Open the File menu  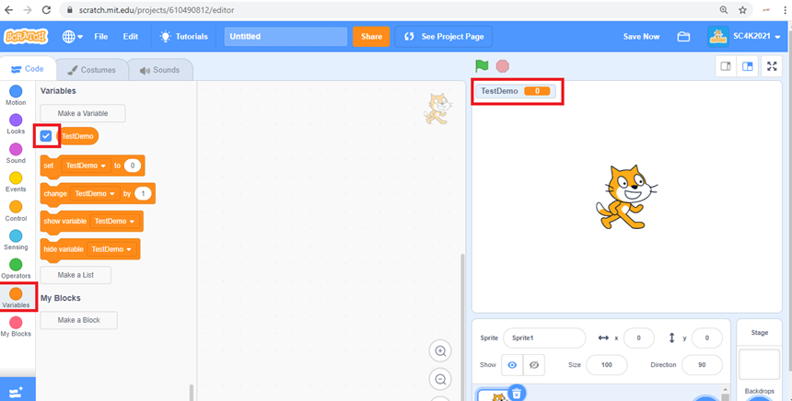[x=101, y=36]
